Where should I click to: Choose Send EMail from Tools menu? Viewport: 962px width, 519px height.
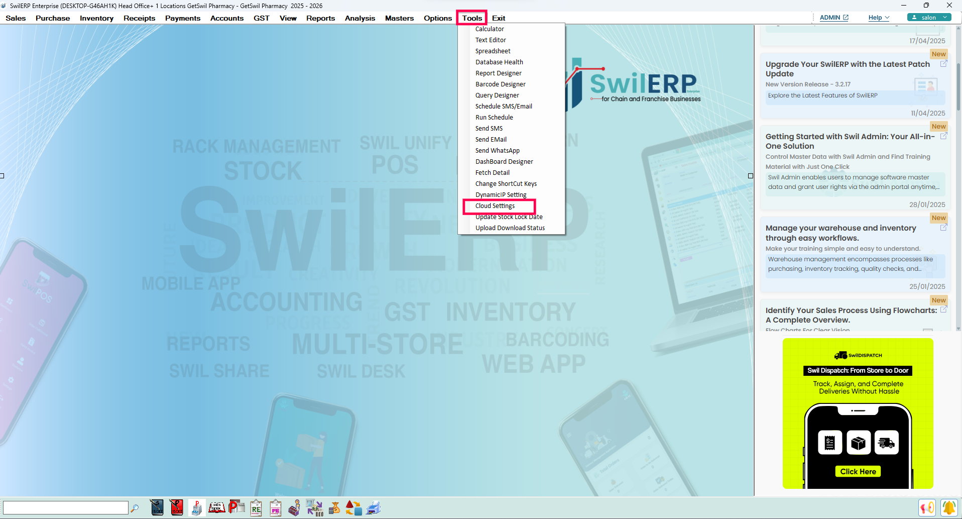(x=491, y=140)
